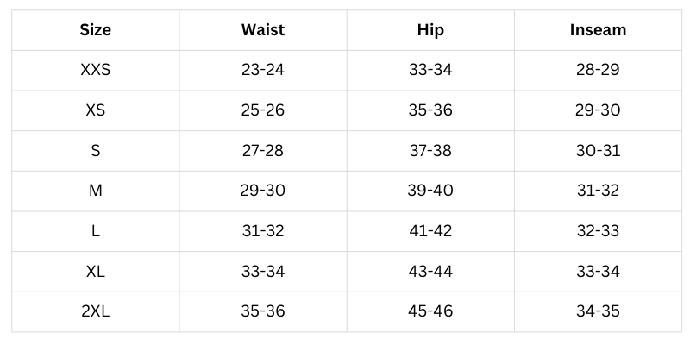Click the S size row label

95,150
